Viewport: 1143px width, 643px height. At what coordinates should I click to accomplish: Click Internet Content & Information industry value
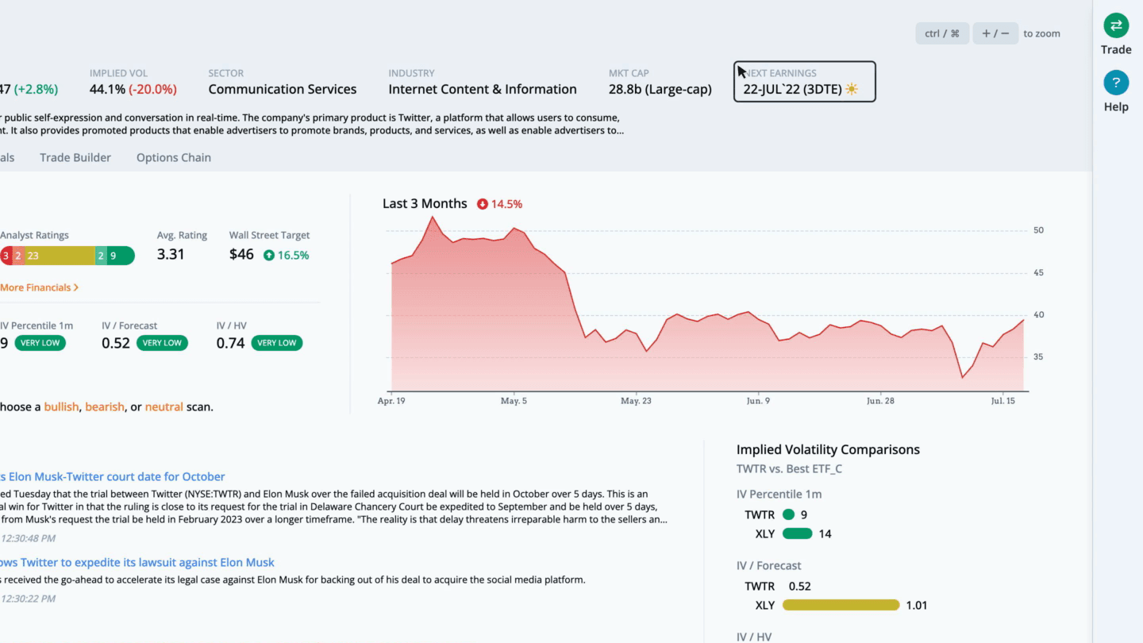(483, 89)
